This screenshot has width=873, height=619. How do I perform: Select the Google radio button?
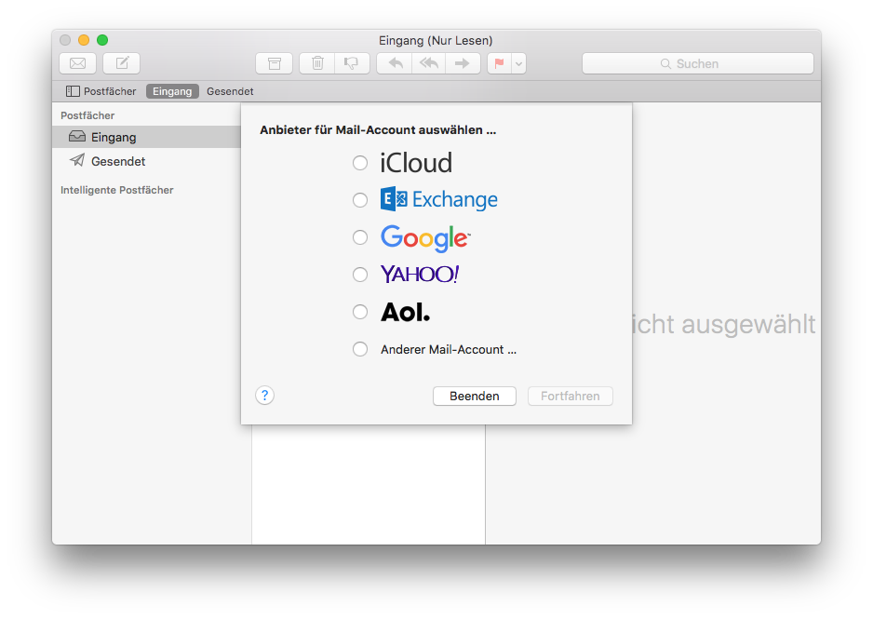pos(360,237)
